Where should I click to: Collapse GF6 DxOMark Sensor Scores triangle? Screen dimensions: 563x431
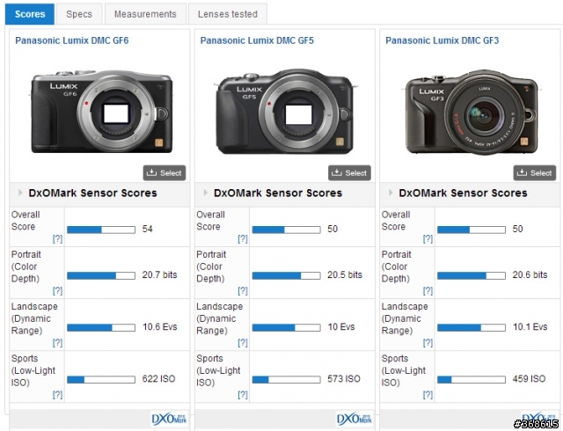click(x=20, y=193)
